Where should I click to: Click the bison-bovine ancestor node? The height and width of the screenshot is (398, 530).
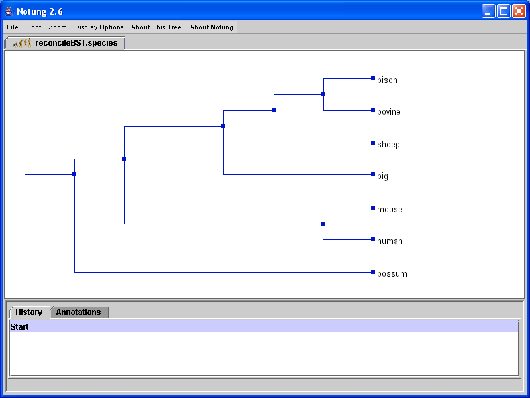(x=323, y=94)
